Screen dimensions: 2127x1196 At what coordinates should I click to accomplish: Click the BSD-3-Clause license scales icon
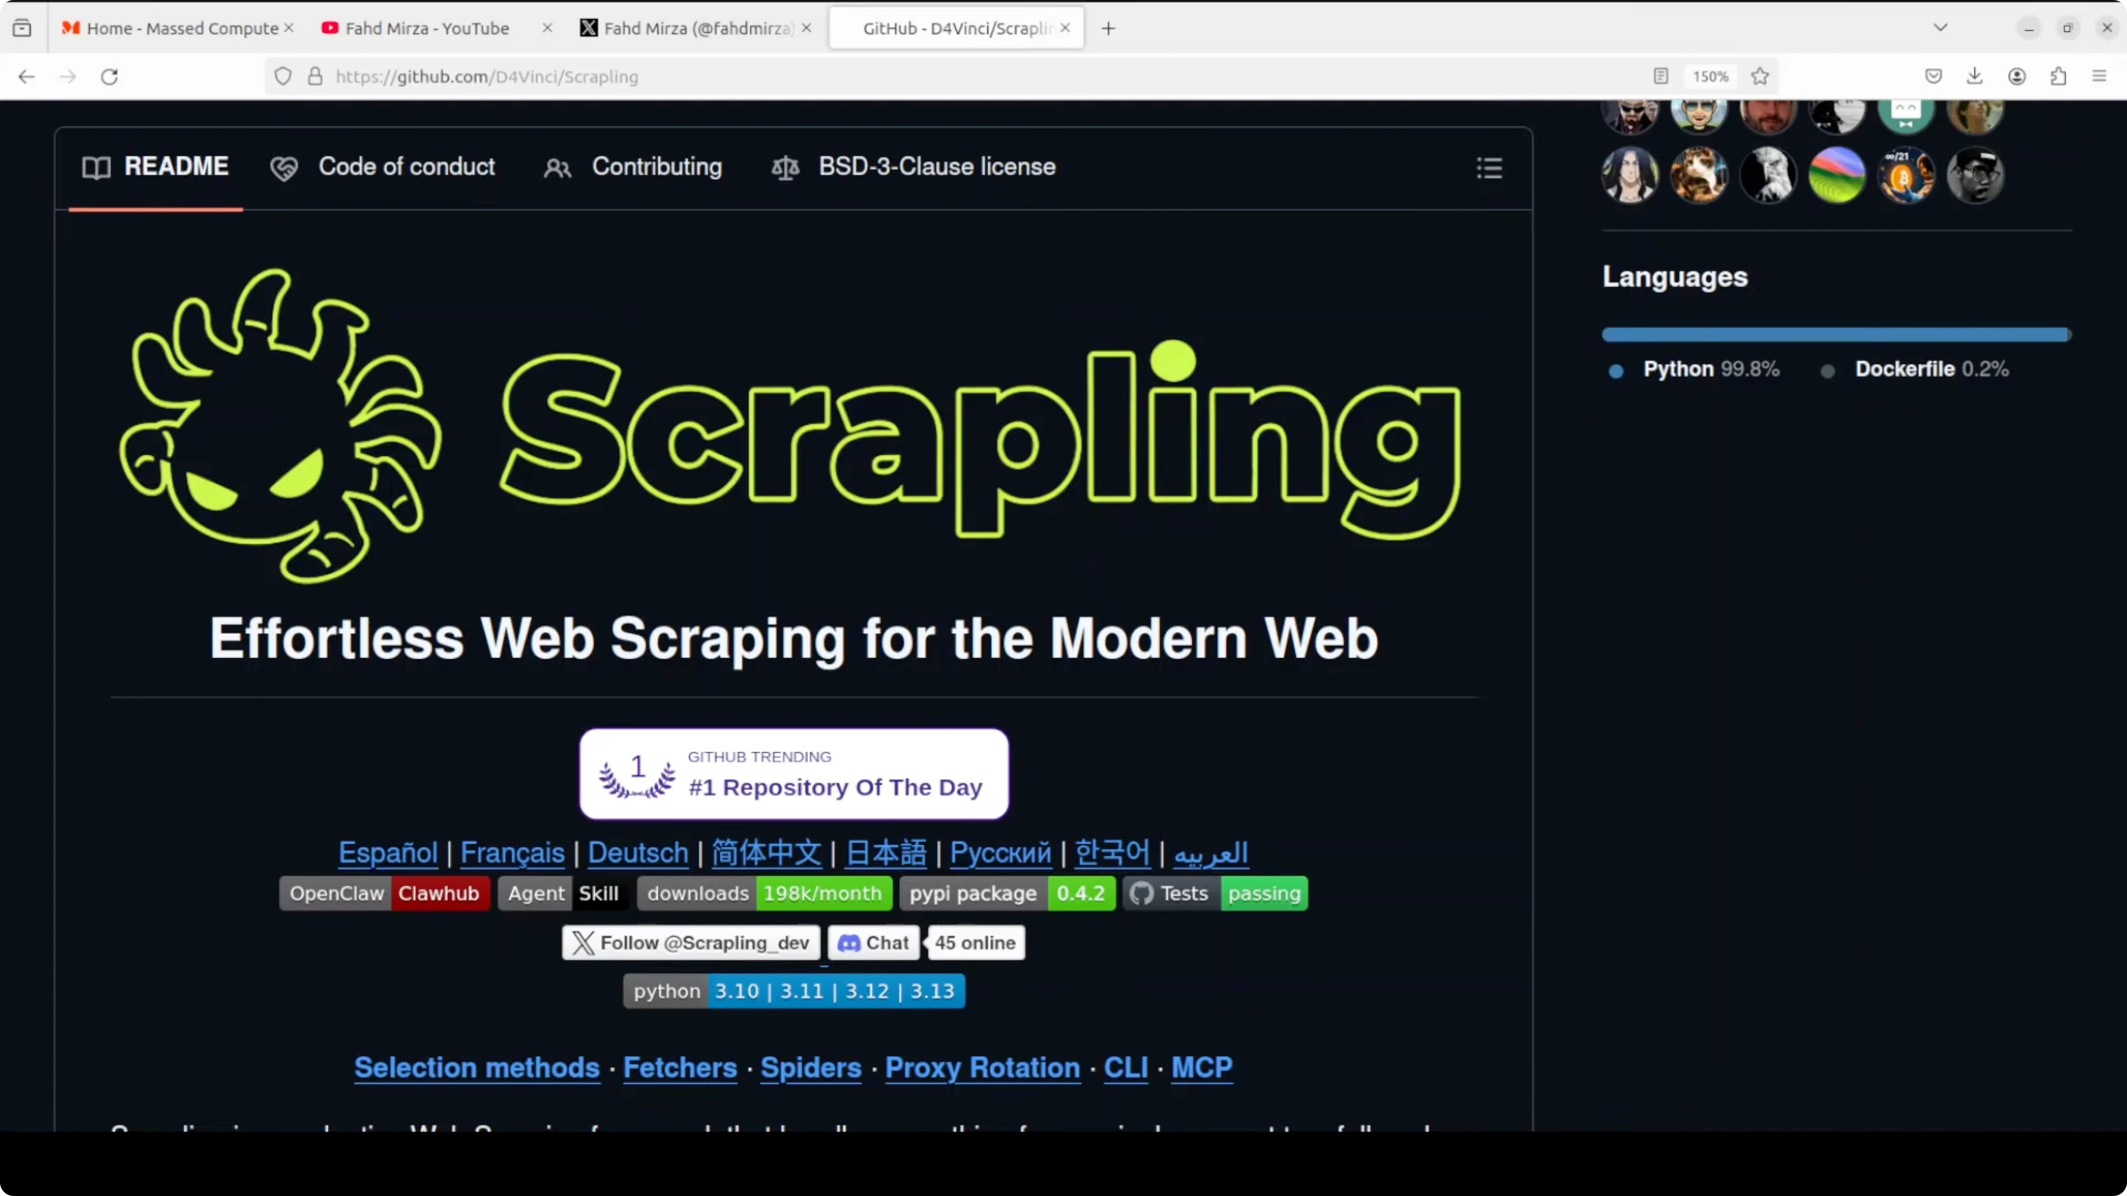[x=785, y=168]
